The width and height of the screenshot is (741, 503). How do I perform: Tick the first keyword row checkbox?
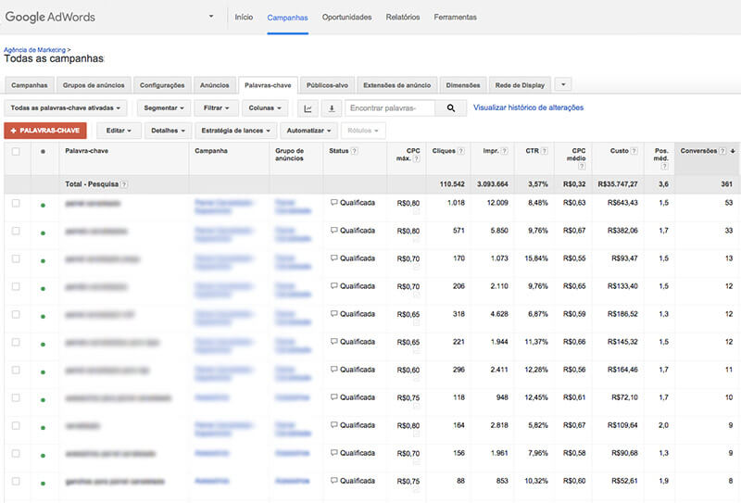tap(16, 203)
